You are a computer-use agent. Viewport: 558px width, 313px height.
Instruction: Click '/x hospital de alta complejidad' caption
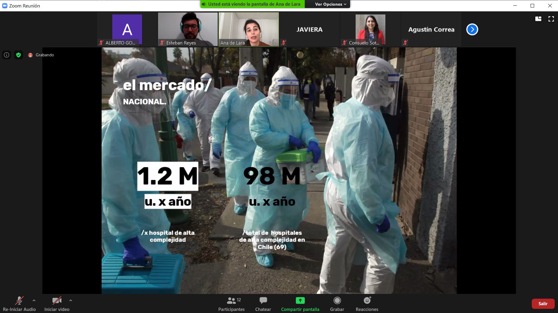coord(168,236)
